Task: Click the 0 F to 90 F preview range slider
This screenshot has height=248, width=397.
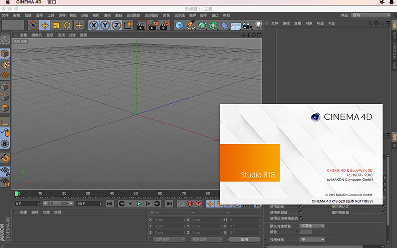Action: tap(58, 204)
